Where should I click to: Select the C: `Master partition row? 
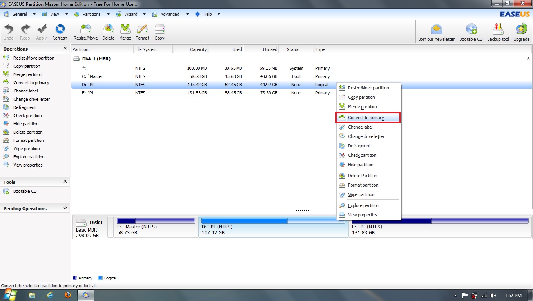tap(301, 76)
